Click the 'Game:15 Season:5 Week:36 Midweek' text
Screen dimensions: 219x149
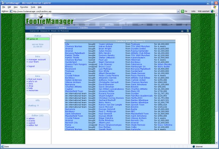tap(49, 31)
